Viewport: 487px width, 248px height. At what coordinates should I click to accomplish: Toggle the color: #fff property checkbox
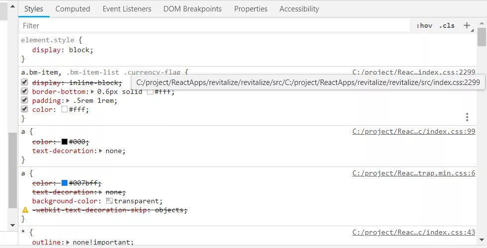click(24, 109)
